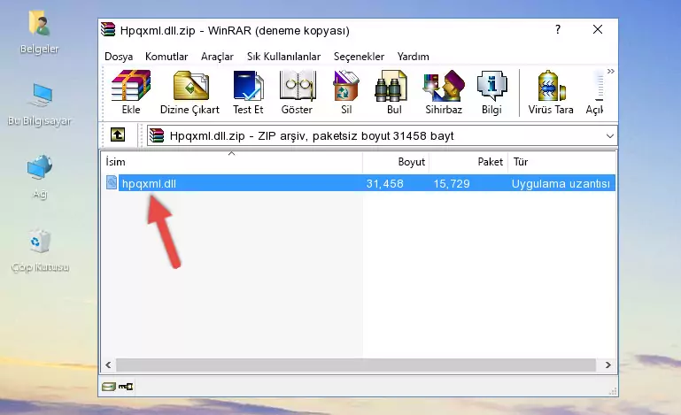
Task: Sort by the Boyut column header
Action: coord(396,161)
